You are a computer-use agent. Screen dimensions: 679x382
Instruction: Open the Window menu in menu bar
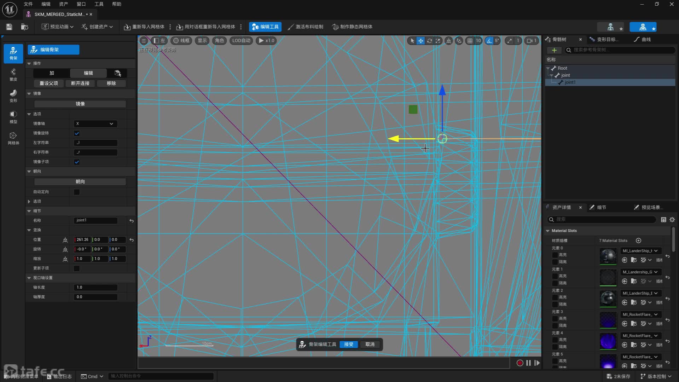click(81, 4)
